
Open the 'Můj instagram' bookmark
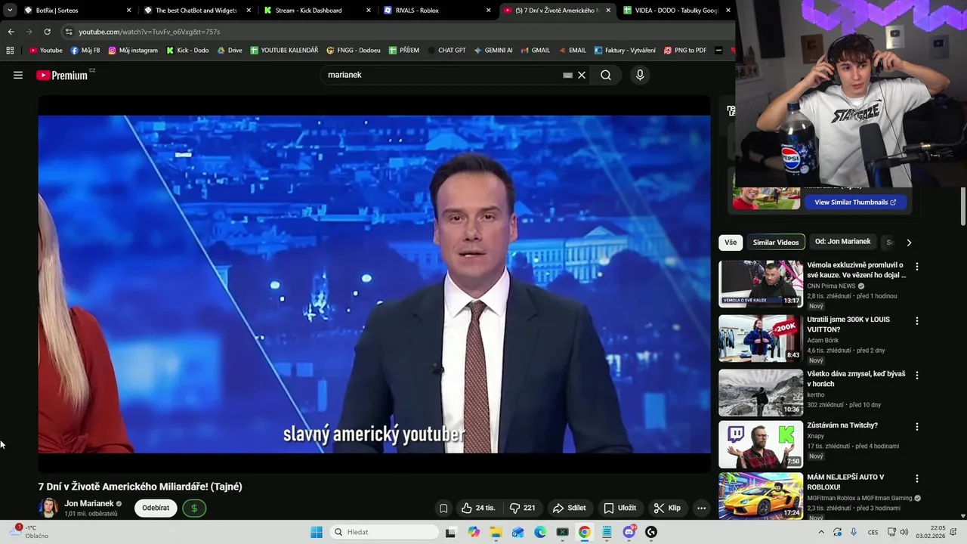point(133,51)
